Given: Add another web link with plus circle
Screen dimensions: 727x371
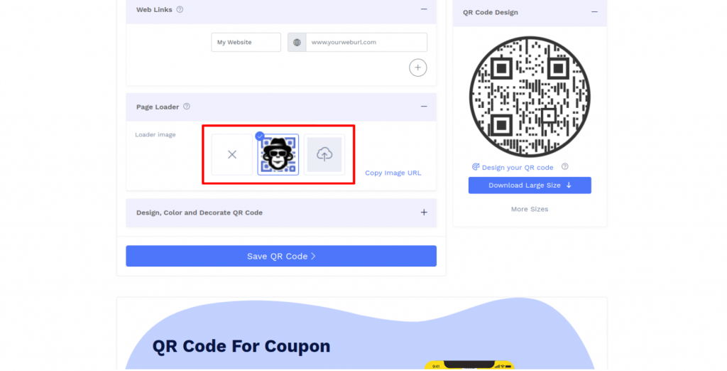Looking at the screenshot, I should click(417, 68).
